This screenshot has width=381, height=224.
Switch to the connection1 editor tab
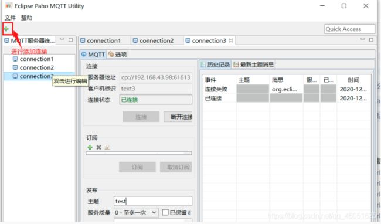pos(104,40)
